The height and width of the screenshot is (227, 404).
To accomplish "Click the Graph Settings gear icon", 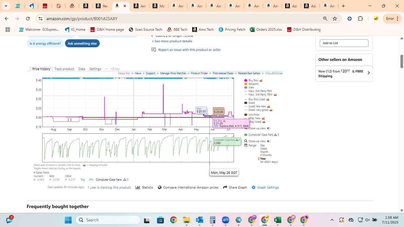I will pos(253,187).
